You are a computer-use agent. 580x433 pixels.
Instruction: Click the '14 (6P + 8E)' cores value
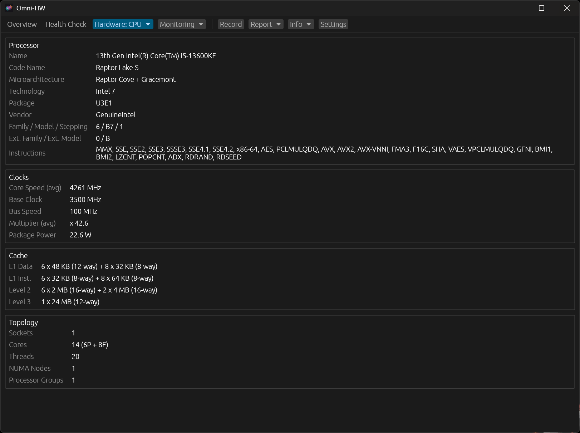[90, 345]
